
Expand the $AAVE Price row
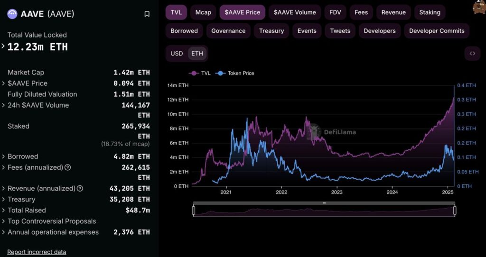[x=3, y=83]
